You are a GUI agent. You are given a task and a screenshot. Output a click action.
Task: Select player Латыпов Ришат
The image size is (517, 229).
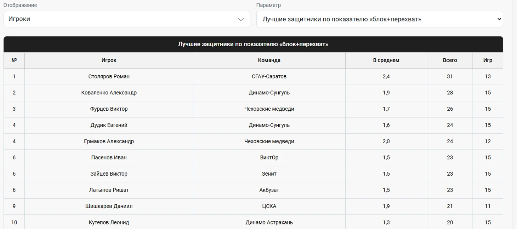click(109, 190)
